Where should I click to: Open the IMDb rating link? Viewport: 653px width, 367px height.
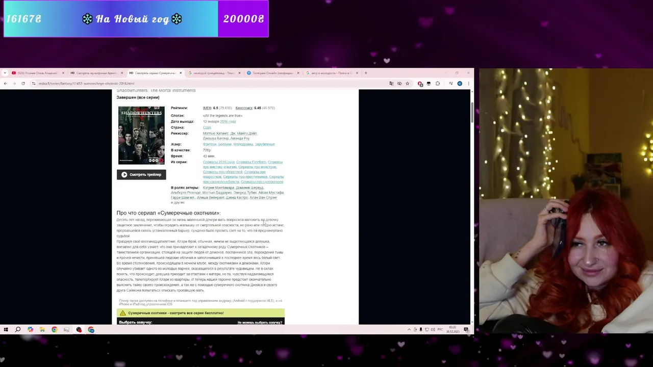[207, 108]
